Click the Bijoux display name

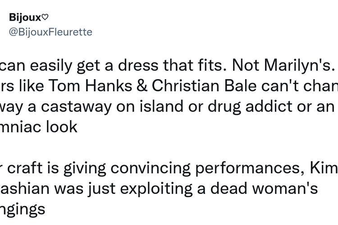click(24, 18)
